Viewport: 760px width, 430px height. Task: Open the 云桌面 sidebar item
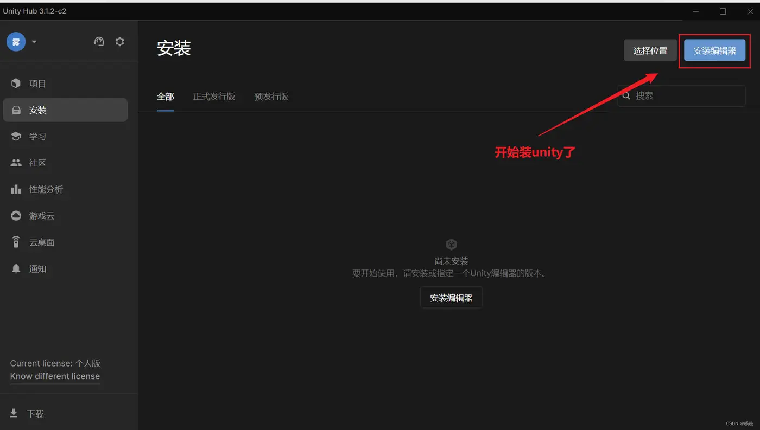point(65,242)
